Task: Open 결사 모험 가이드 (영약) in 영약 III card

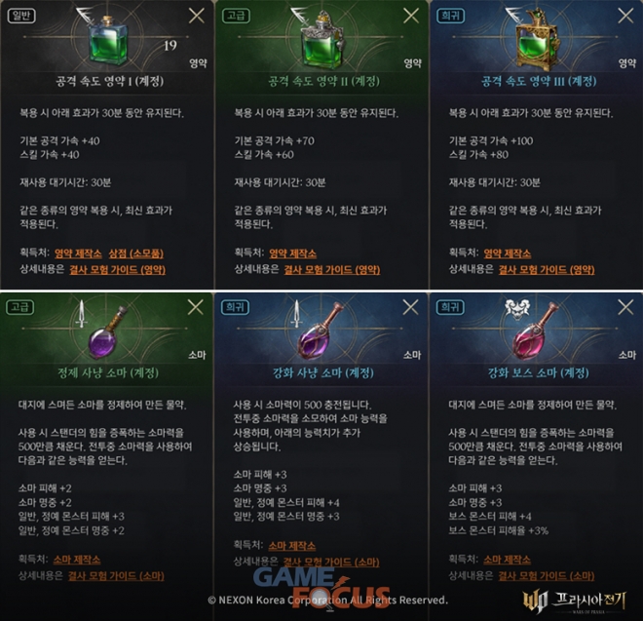Action: point(547,270)
